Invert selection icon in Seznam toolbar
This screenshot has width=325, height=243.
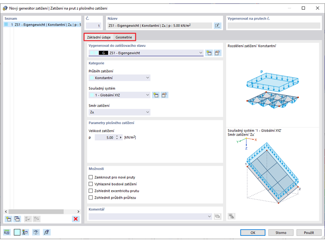click(x=36, y=219)
